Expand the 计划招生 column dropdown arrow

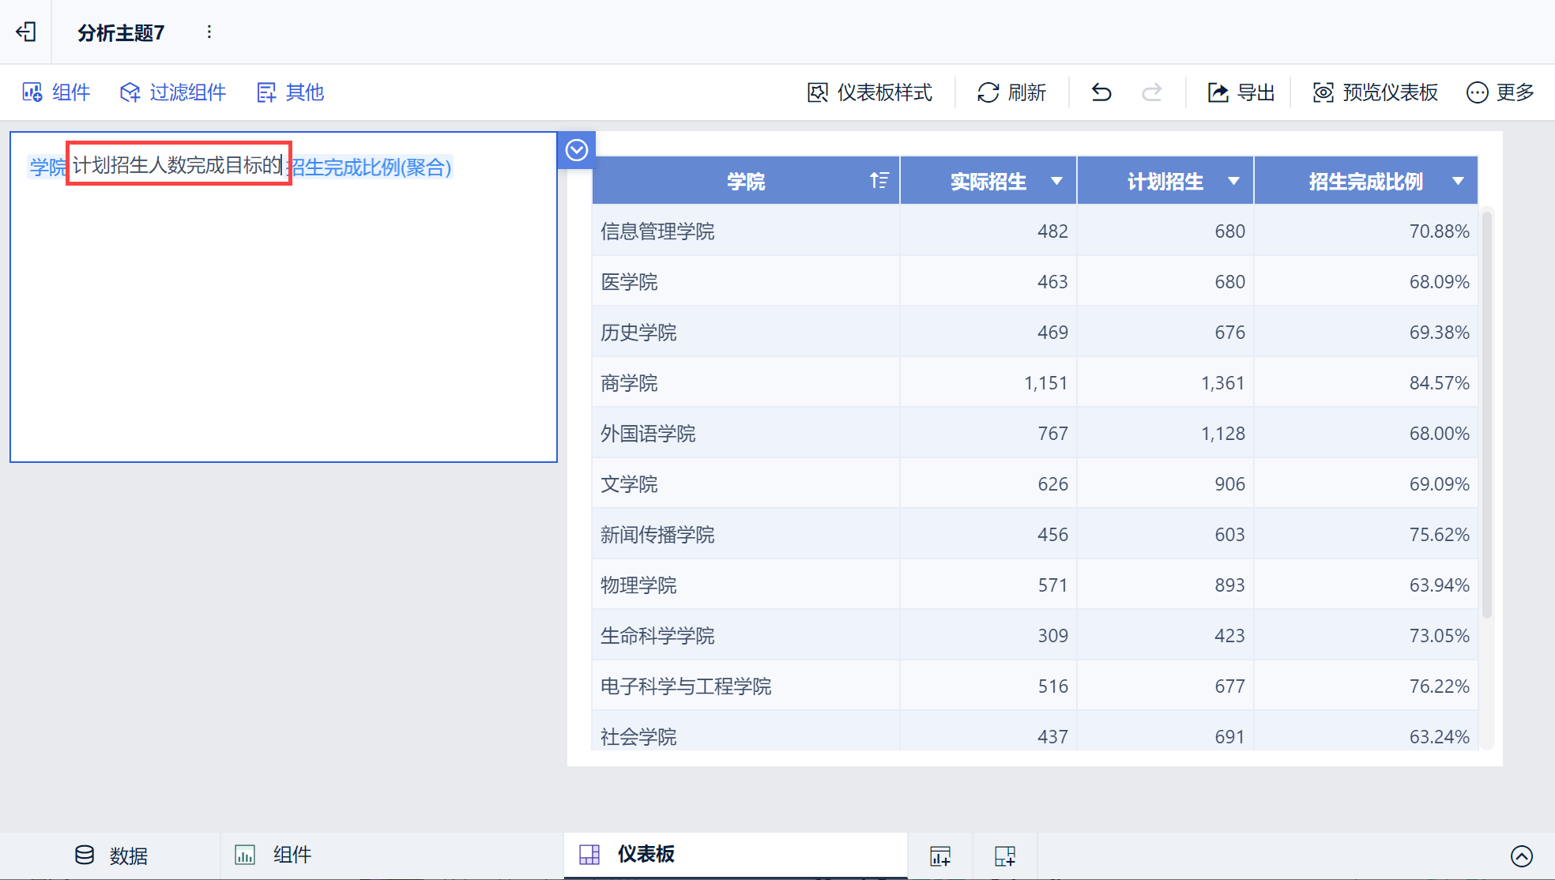(x=1233, y=181)
